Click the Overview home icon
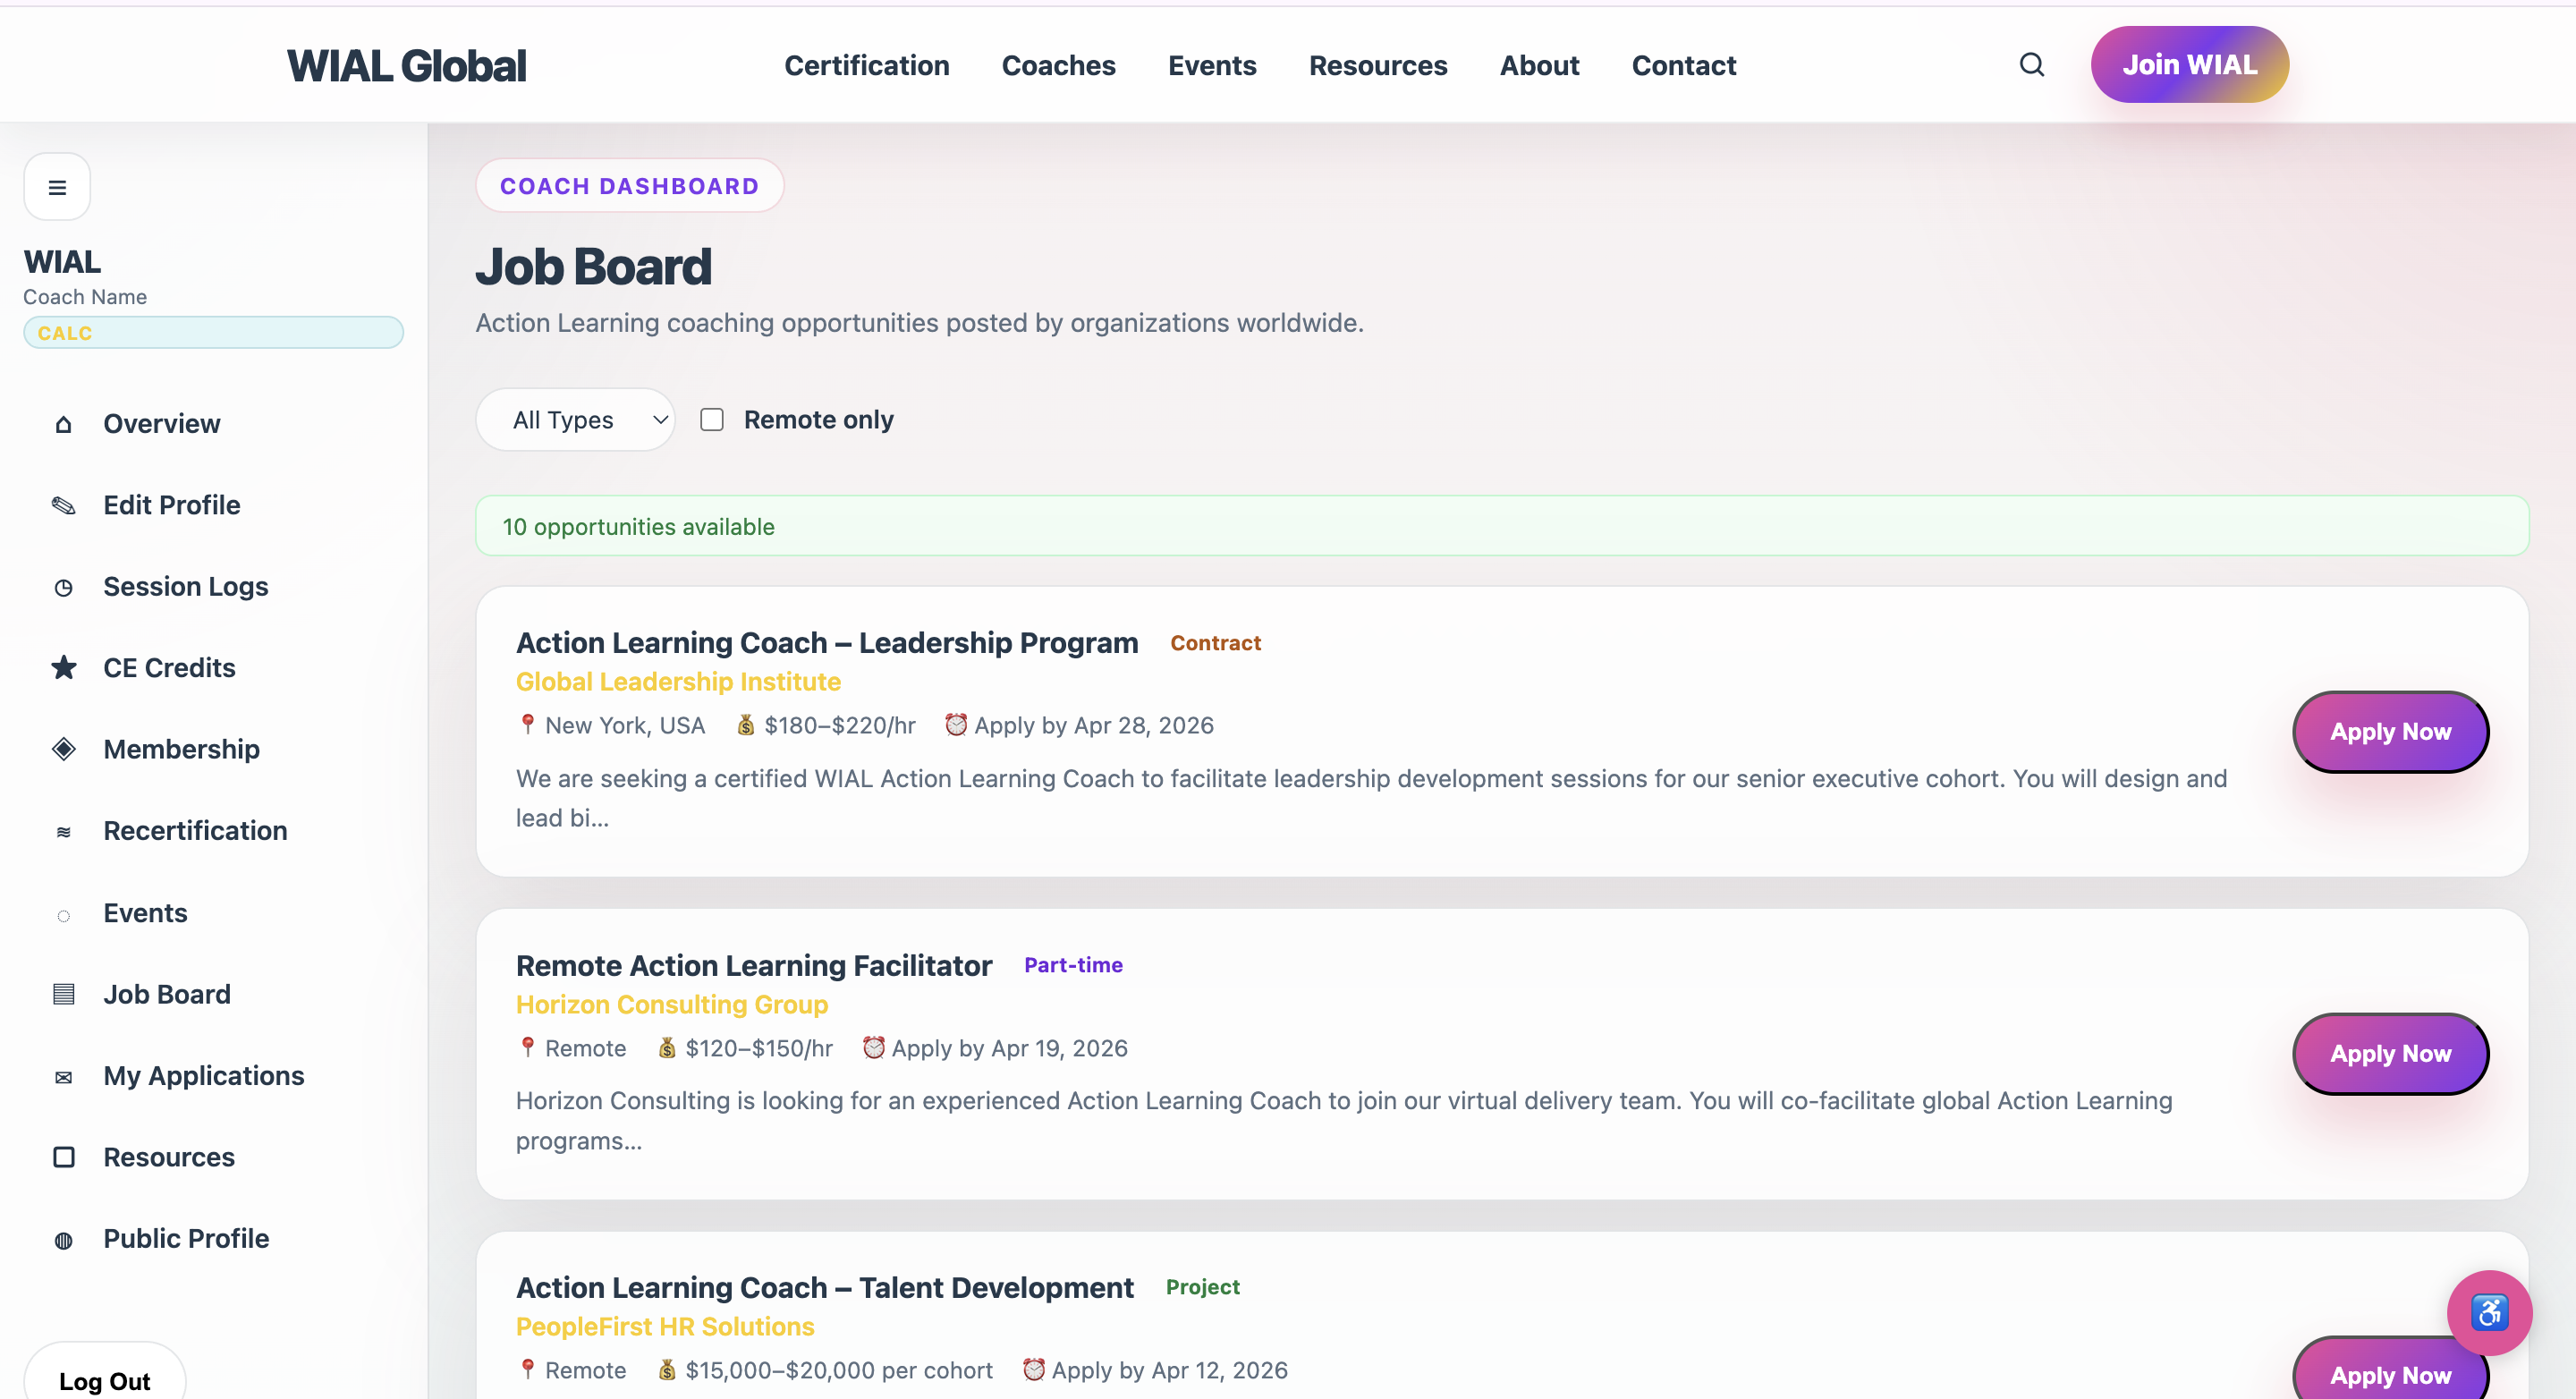Image resolution: width=2576 pixels, height=1399 pixels. click(64, 424)
